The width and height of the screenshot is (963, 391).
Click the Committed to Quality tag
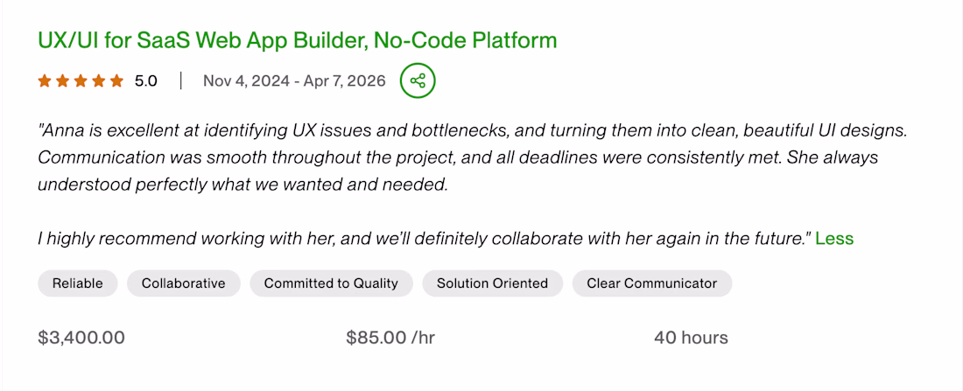(x=331, y=283)
